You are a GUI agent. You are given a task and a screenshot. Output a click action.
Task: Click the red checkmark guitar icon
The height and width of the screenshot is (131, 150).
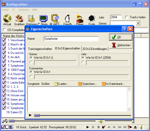coord(104,127)
